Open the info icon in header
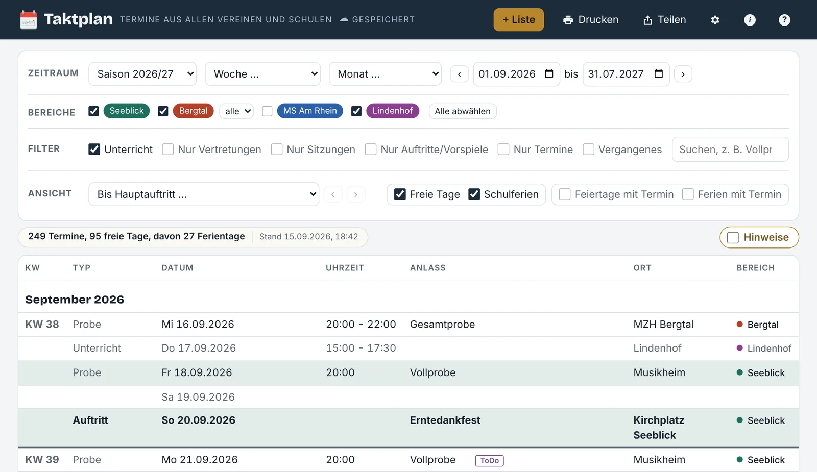 (750, 20)
